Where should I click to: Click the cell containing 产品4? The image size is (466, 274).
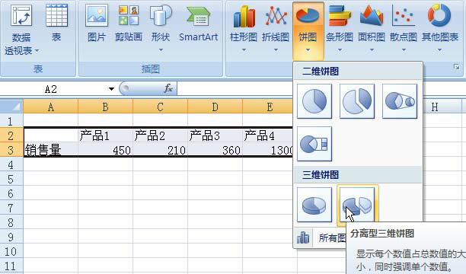[x=268, y=135]
